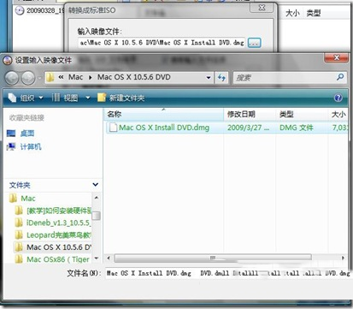
Task: Click the Mac OS X 10.5.6 DVD breadcrumb
Action: coord(134,77)
